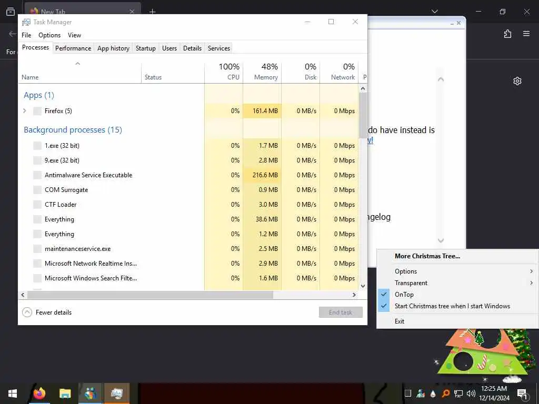The height and width of the screenshot is (404, 539).
Task: Click the clock showing 12:25 AM
Action: pos(494,389)
